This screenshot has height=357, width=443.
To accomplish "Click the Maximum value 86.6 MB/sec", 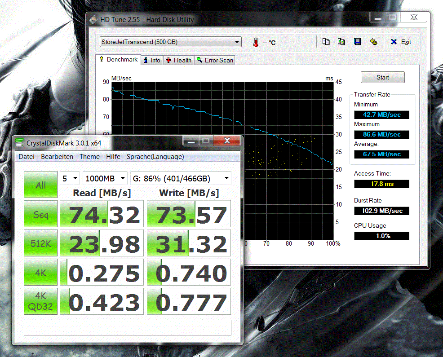I will [382, 134].
